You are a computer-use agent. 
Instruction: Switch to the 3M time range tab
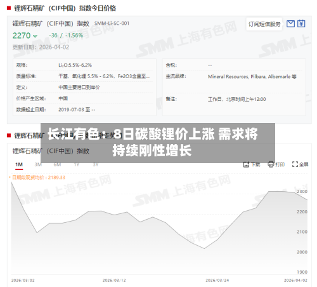click(x=38, y=164)
